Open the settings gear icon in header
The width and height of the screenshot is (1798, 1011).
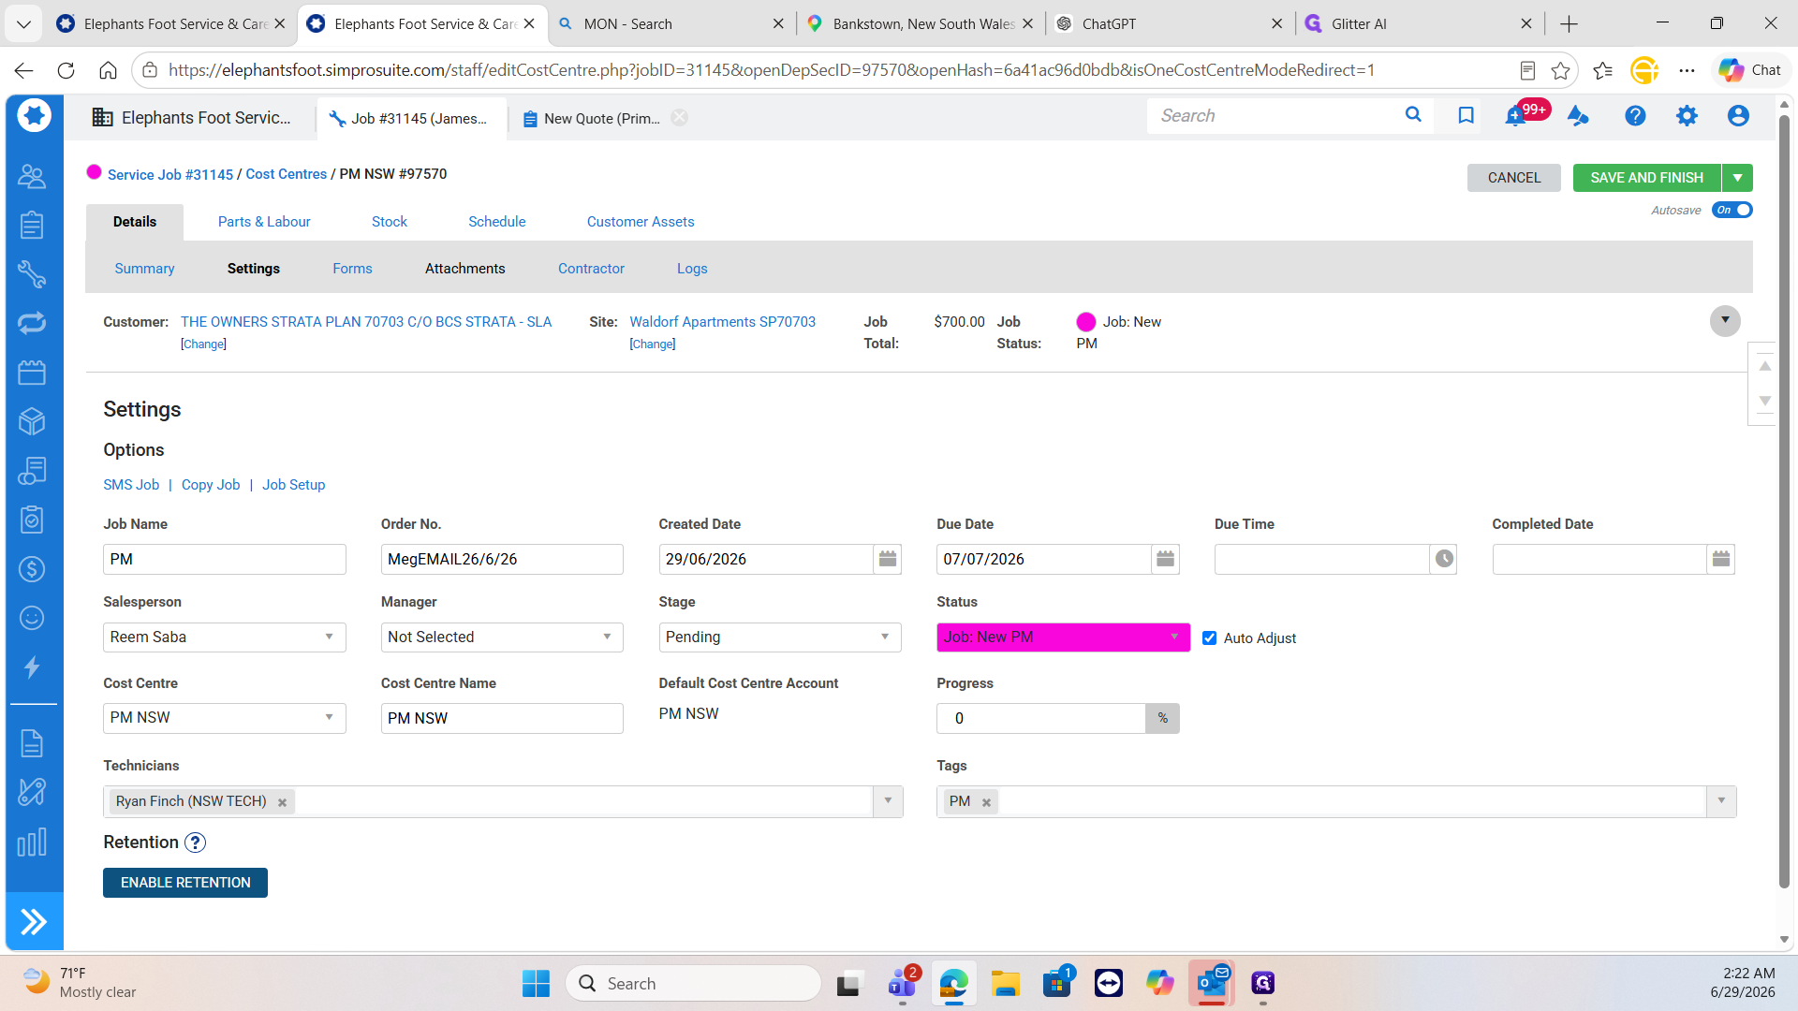tap(1687, 115)
